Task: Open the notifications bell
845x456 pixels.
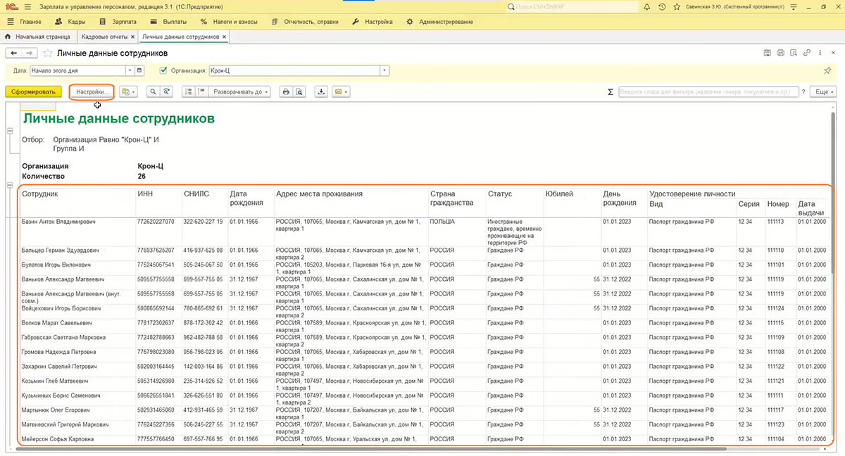Action: (648, 6)
